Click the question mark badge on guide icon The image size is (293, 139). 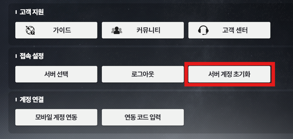tap(33, 33)
